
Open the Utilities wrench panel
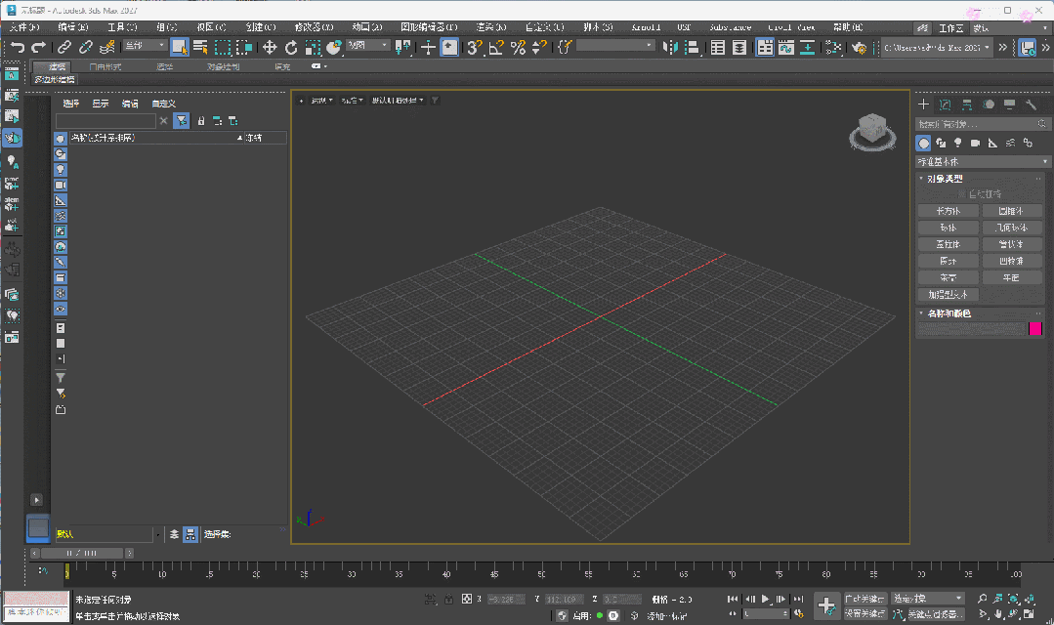coord(1031,104)
